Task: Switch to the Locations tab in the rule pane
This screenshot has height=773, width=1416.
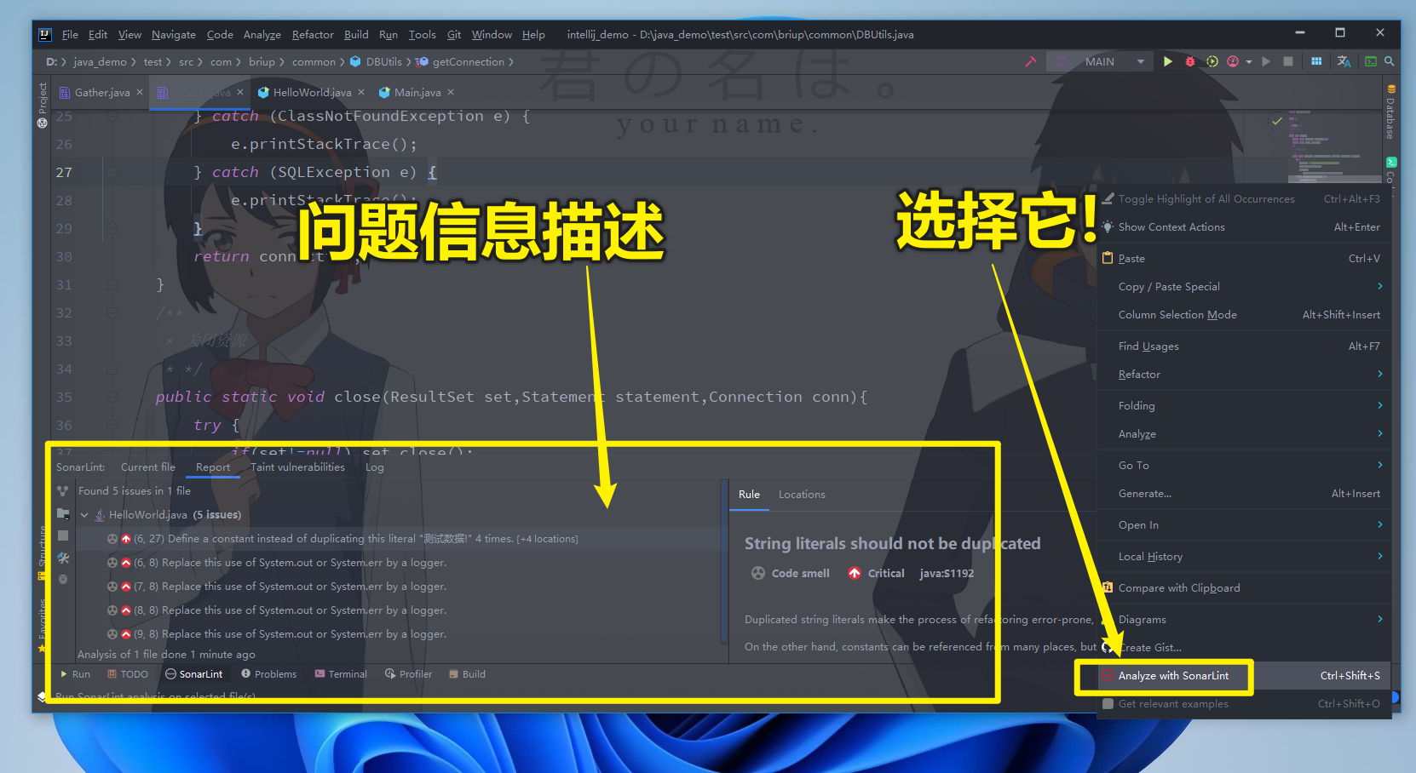Action: [x=802, y=495]
